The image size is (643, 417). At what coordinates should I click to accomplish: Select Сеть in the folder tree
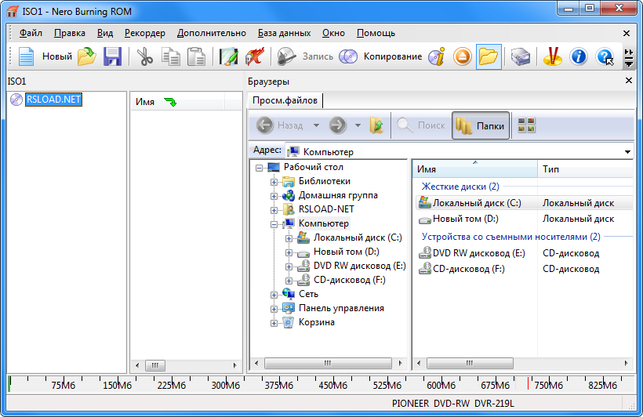click(x=308, y=294)
